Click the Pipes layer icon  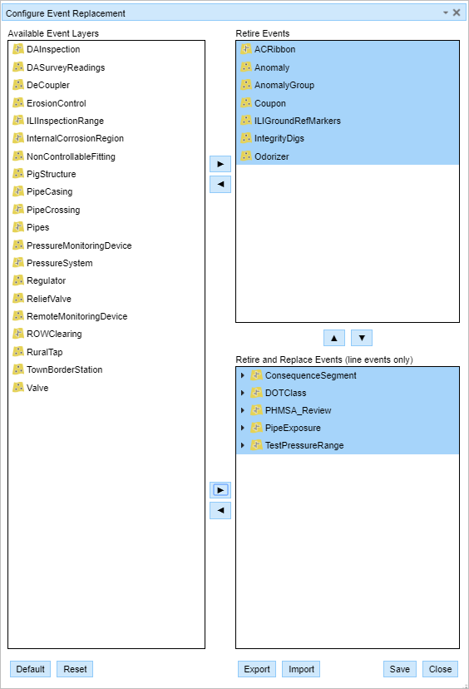18,226
